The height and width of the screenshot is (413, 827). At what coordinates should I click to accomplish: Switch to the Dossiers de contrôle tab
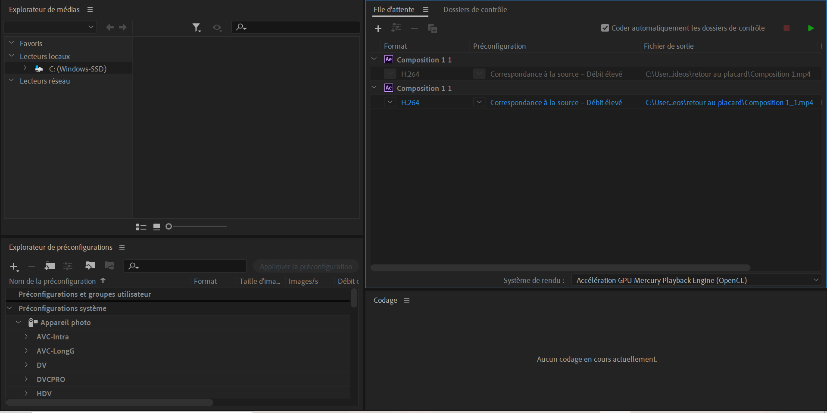475,9
